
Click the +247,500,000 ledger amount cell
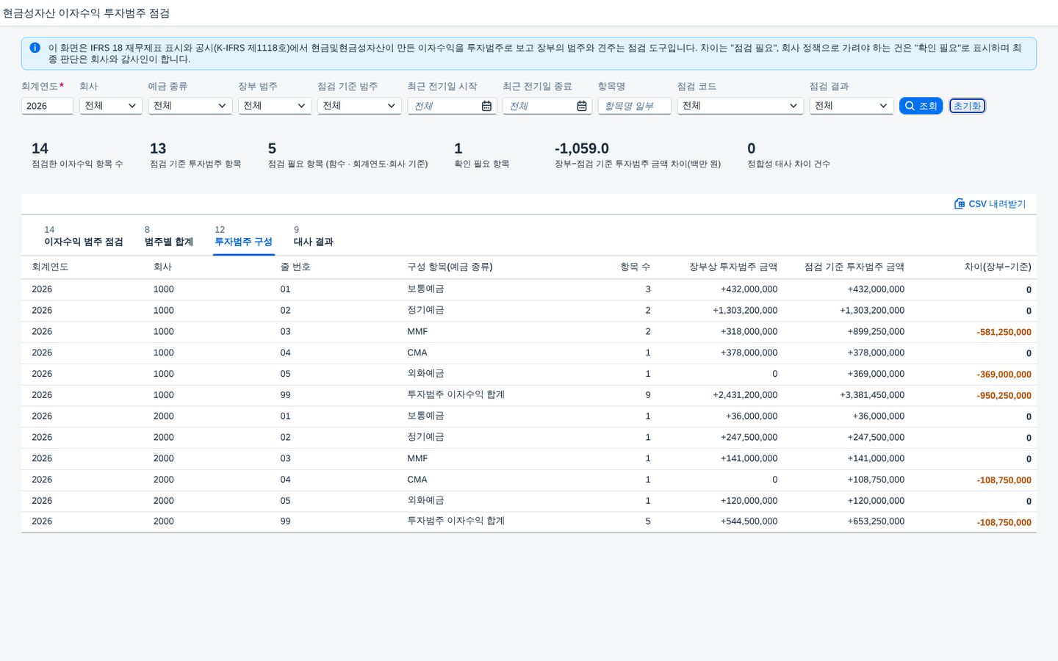tap(749, 437)
